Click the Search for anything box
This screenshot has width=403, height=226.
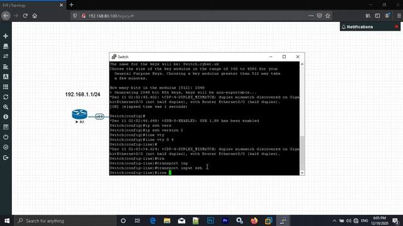pyautogui.click(x=65, y=220)
